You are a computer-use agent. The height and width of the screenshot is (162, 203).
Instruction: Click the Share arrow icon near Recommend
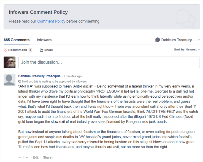click(41, 50)
